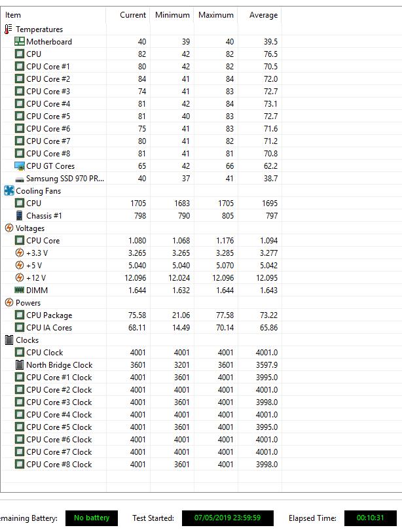Click CPU Package current value 75.58
The image size is (402, 532).
tap(137, 315)
